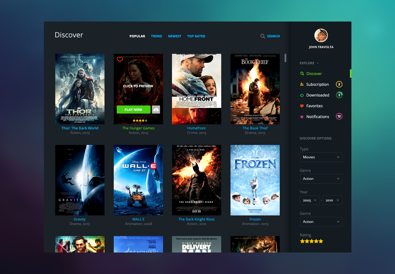Open the Thor: The Dark World title link

[80, 128]
